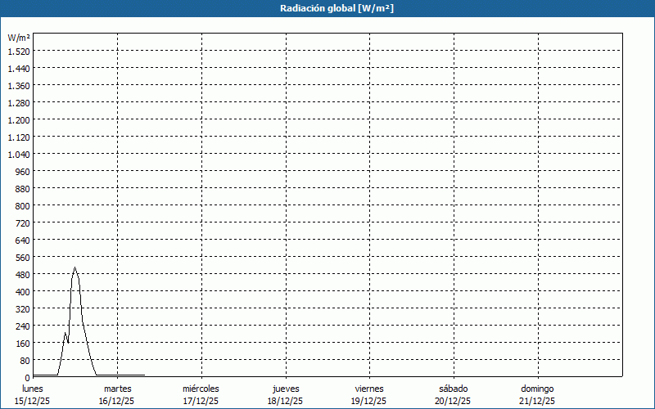Image resolution: width=655 pixels, height=409 pixels.
Task: Select the 1.040 y-axis value
Action: point(19,155)
